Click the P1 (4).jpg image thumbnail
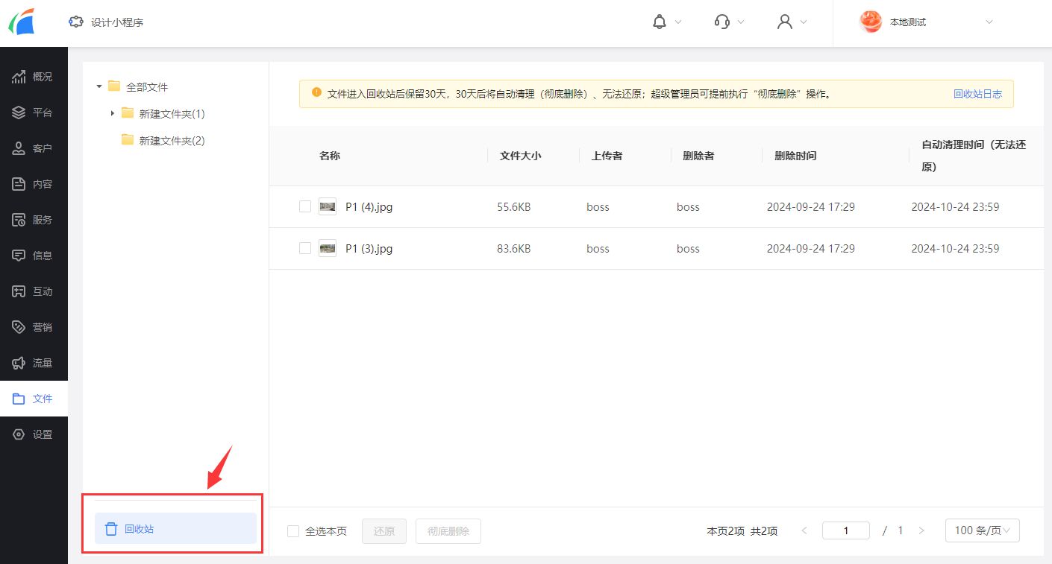 click(x=328, y=206)
